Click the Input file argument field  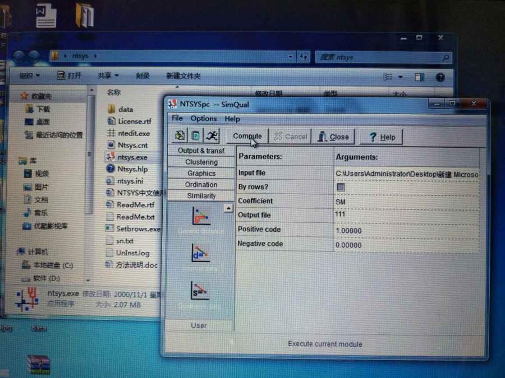point(406,174)
